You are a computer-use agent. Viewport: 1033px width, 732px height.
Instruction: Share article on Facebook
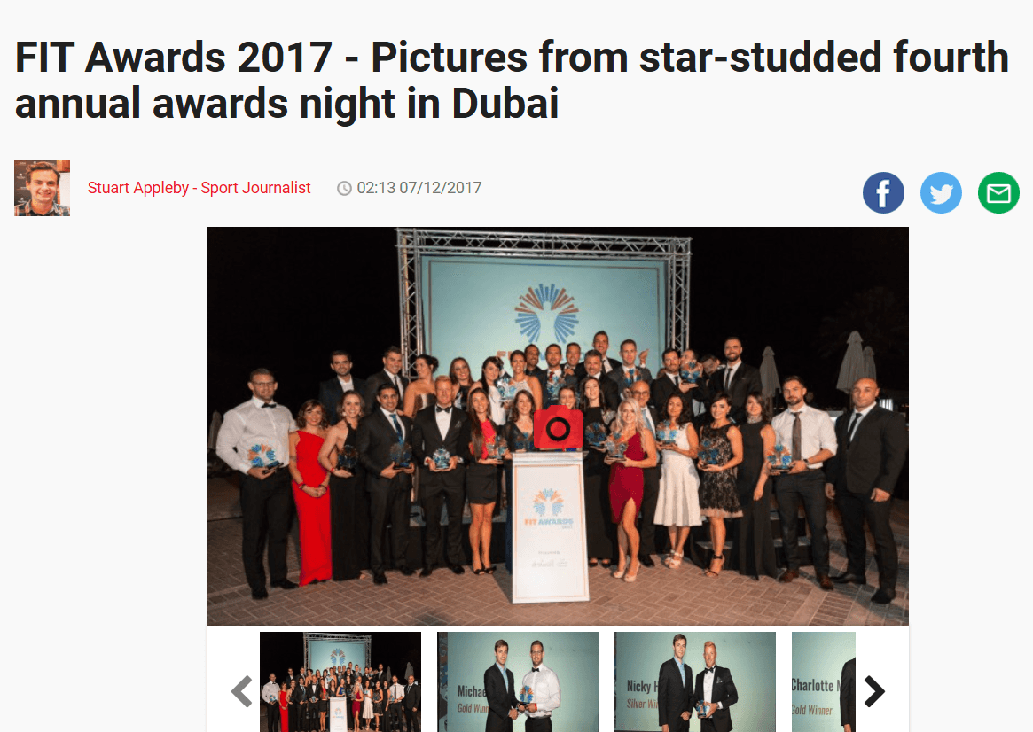(883, 193)
